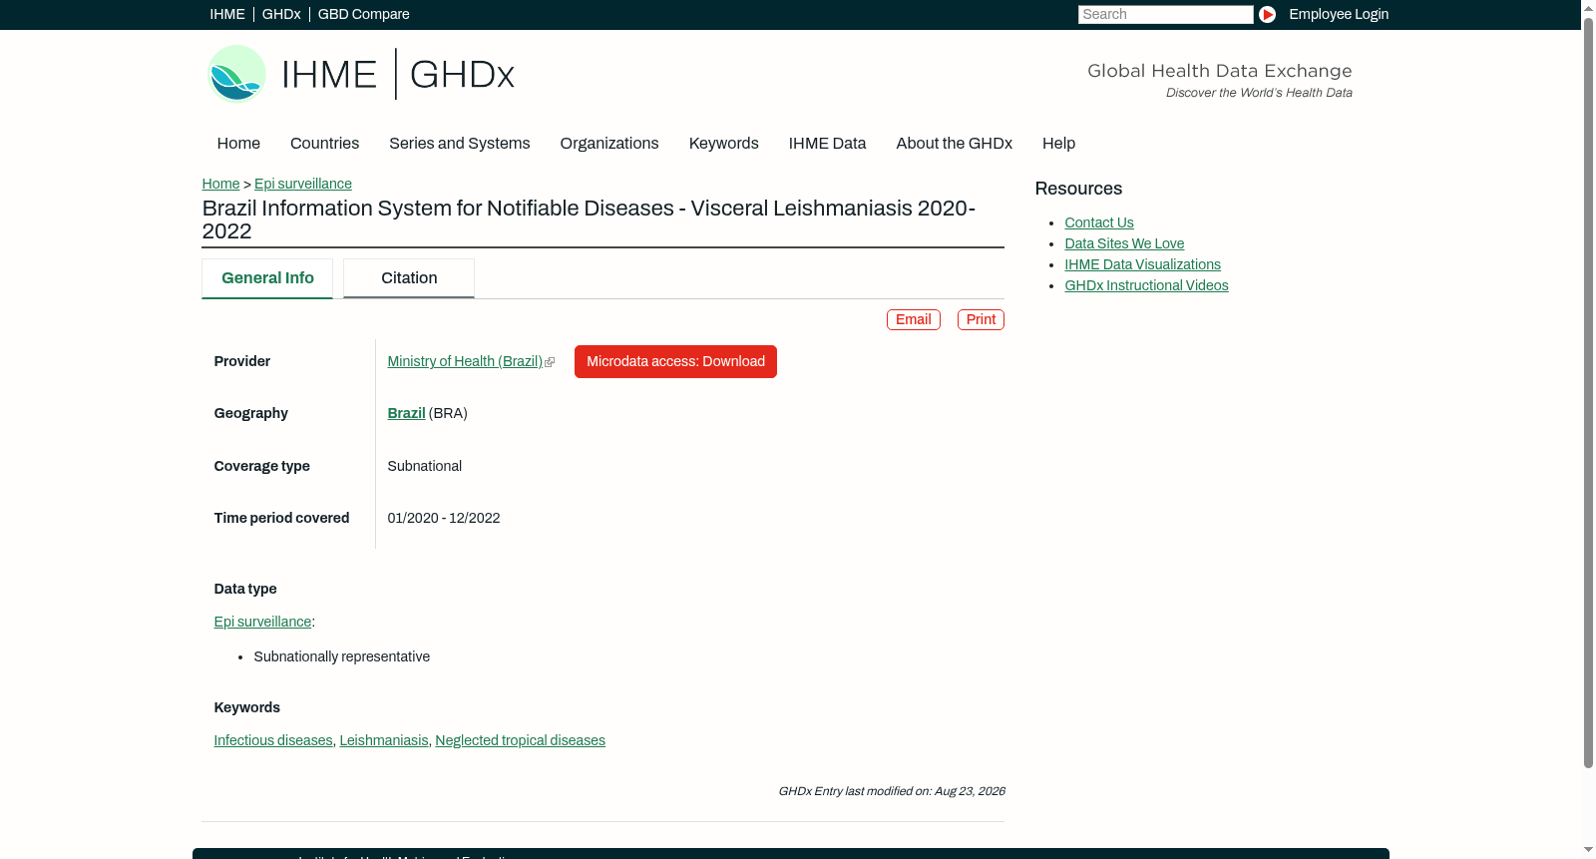This screenshot has width=1596, height=859.
Task: Click the Home breadcrumb link
Action: tap(220, 184)
